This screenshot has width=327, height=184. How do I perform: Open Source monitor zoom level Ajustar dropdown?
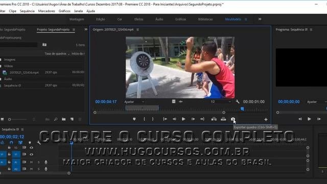[134, 102]
